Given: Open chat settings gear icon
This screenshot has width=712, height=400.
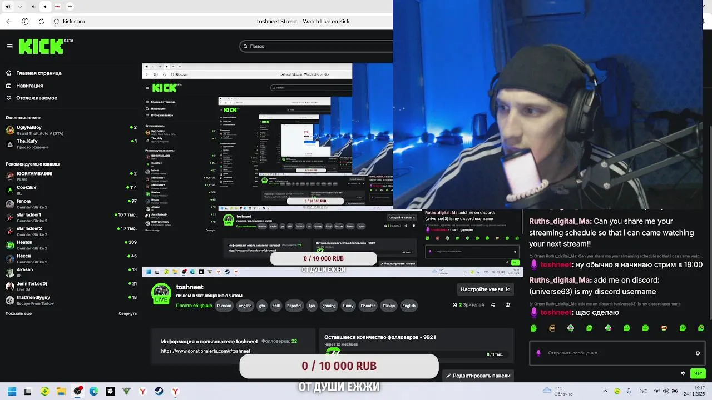Looking at the screenshot, I should coord(683,373).
